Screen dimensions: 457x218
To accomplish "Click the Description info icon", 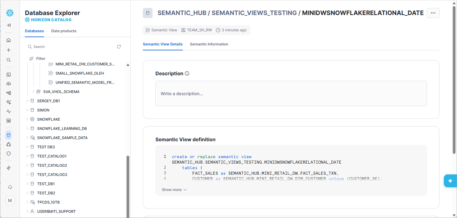I will pyautogui.click(x=187, y=74).
